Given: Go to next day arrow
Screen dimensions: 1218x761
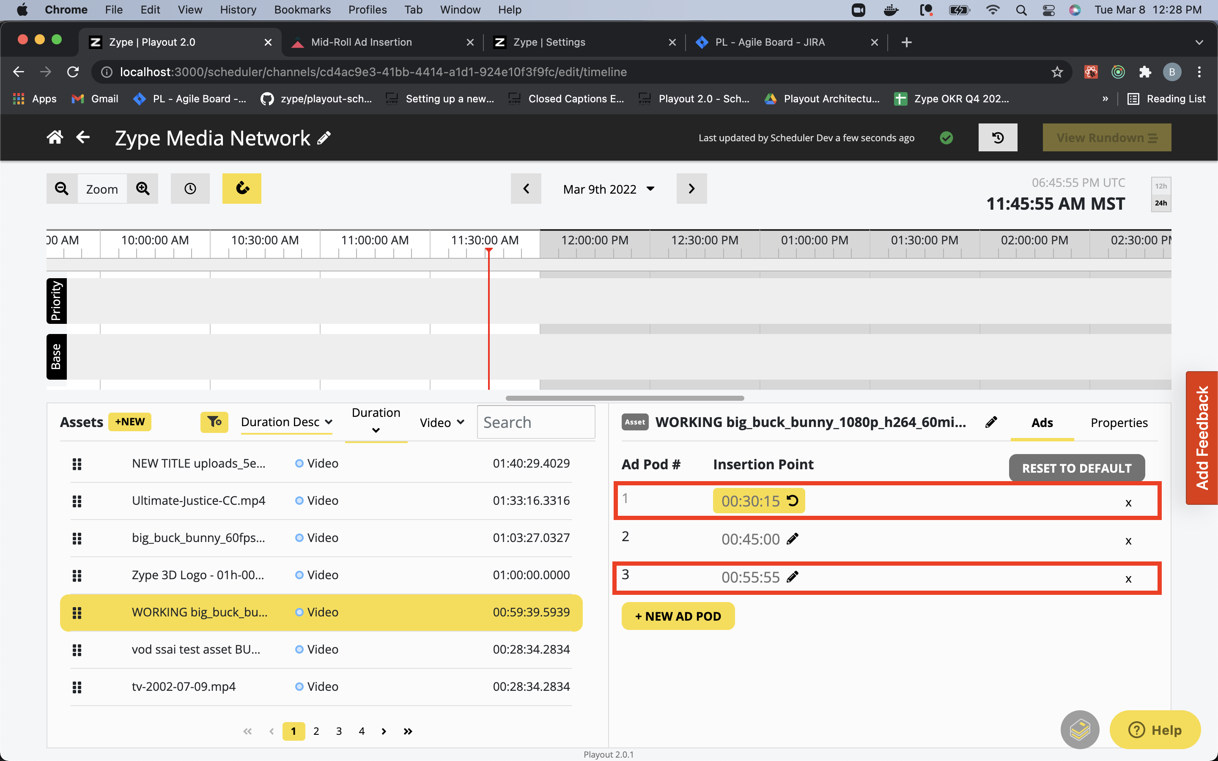Looking at the screenshot, I should 691,189.
